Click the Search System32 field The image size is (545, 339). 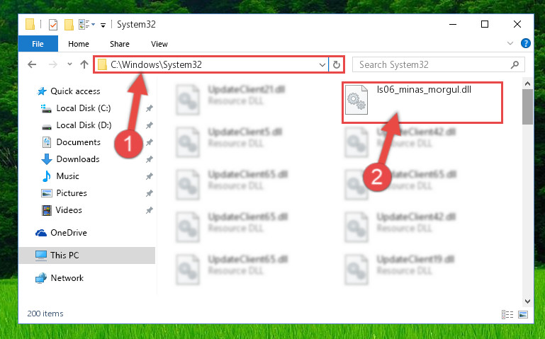click(432, 64)
